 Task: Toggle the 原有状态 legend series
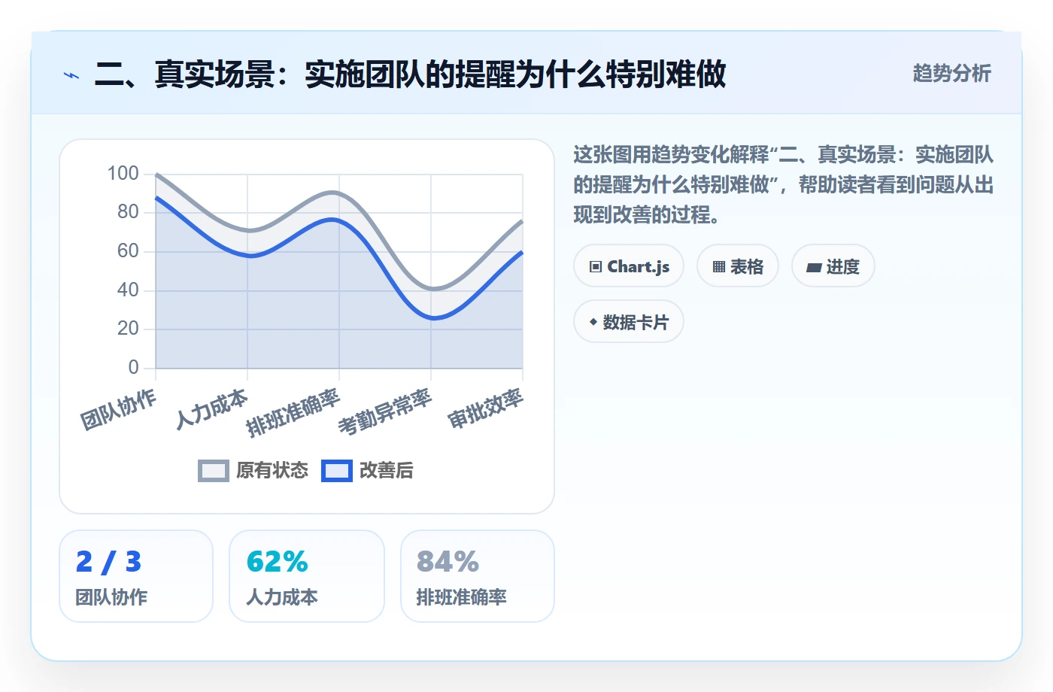point(253,471)
